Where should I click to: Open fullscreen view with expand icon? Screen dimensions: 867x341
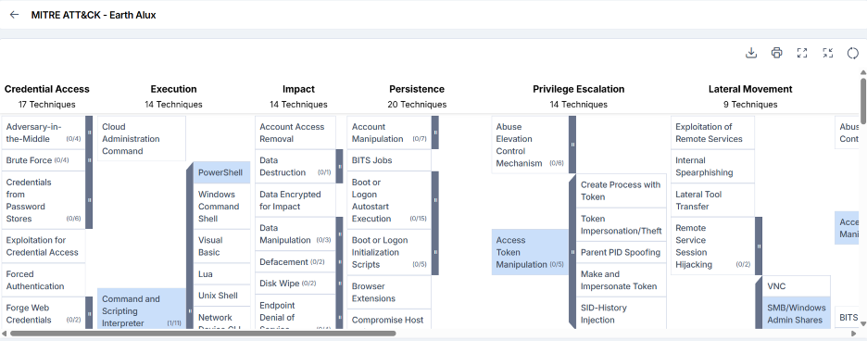coord(802,53)
